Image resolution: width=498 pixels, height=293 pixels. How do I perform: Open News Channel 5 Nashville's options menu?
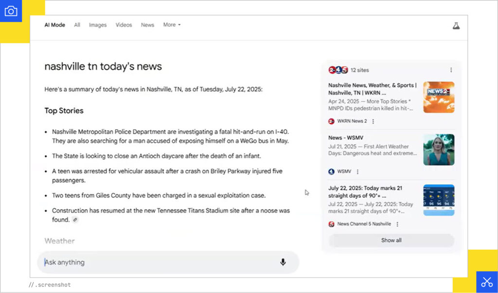click(x=398, y=224)
